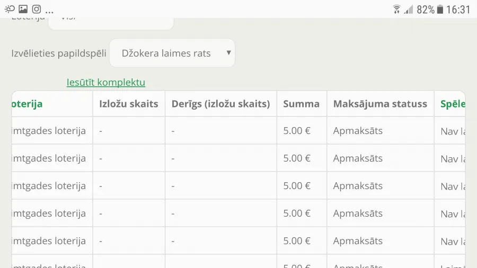The height and width of the screenshot is (268, 477).
Task: Select the Summa column header
Action: click(x=301, y=104)
